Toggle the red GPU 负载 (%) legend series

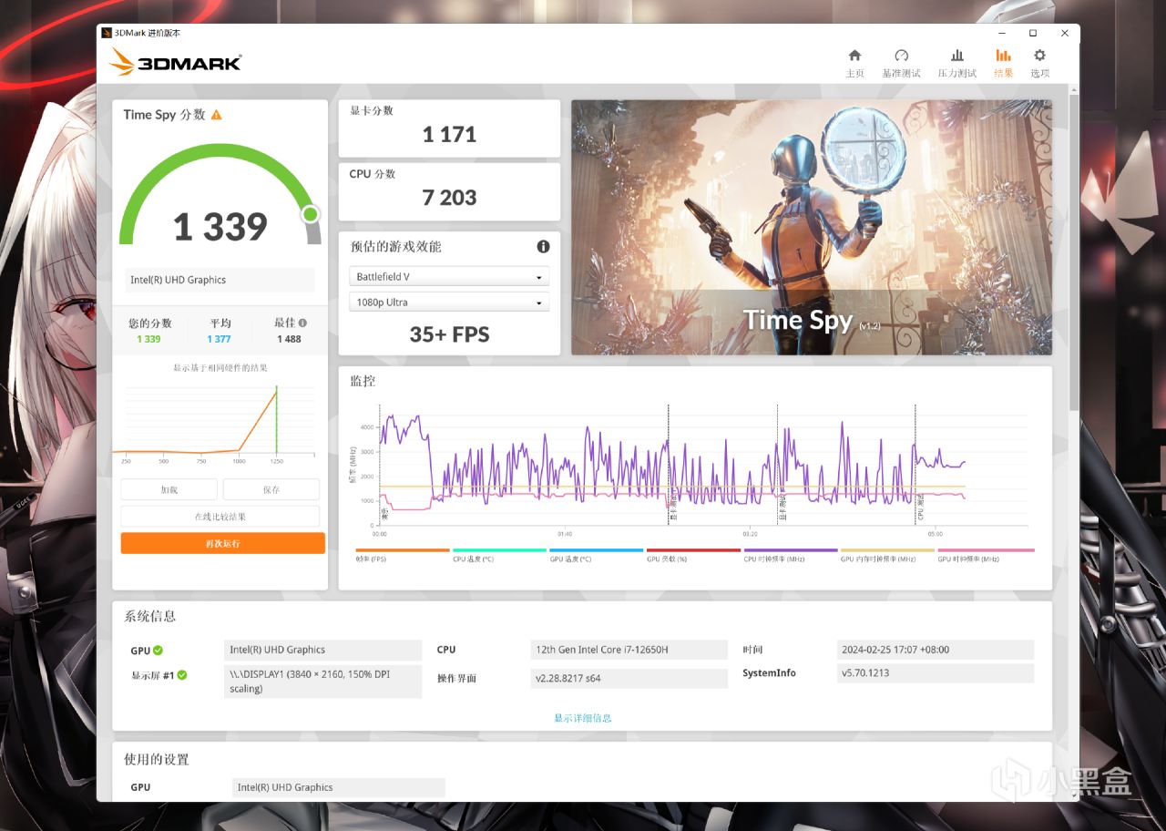click(x=693, y=554)
